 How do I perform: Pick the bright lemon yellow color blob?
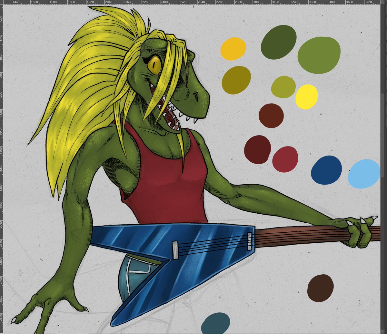click(x=307, y=97)
